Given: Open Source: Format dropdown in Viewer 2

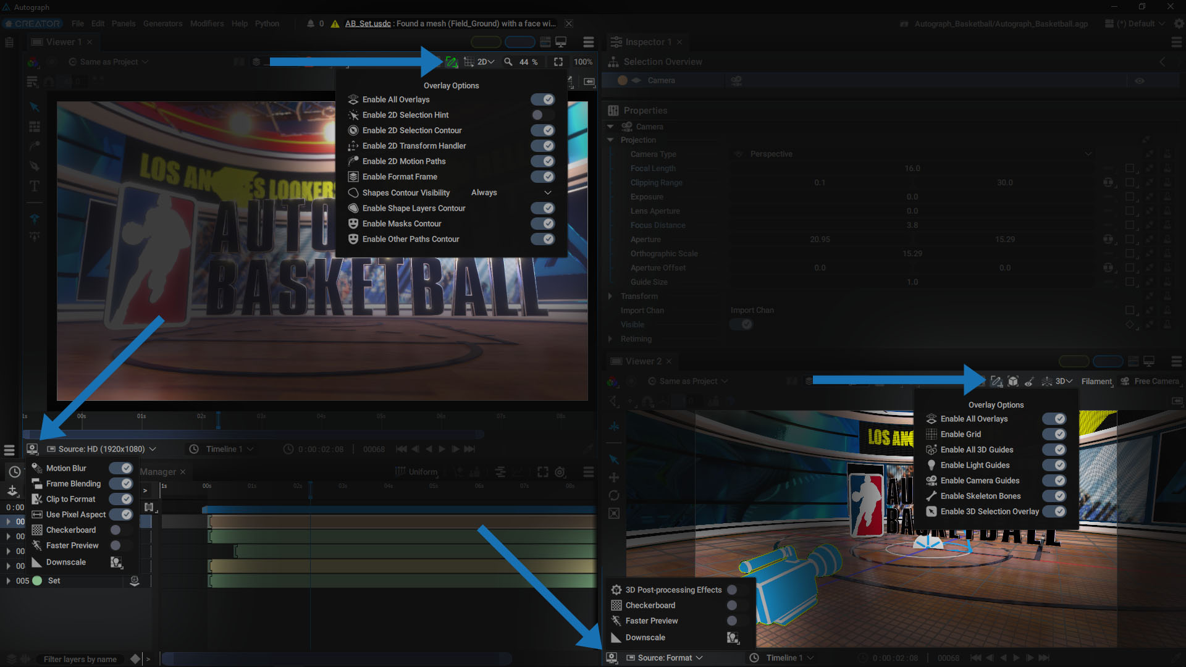Looking at the screenshot, I should (665, 658).
